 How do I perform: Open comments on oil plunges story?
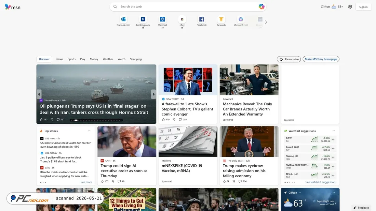pos(61,119)
